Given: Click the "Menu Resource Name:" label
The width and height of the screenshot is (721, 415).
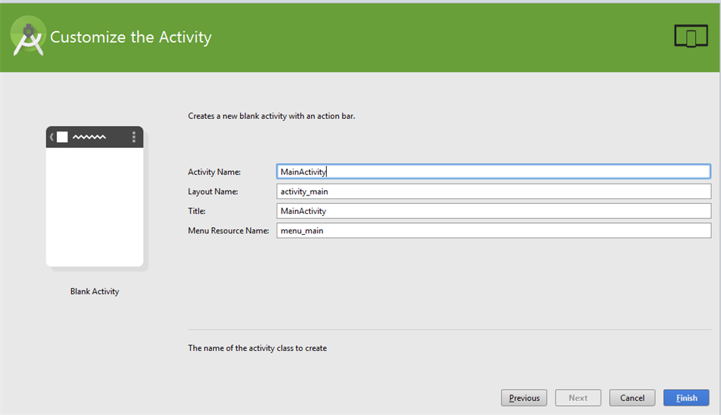Looking at the screenshot, I should pos(228,231).
